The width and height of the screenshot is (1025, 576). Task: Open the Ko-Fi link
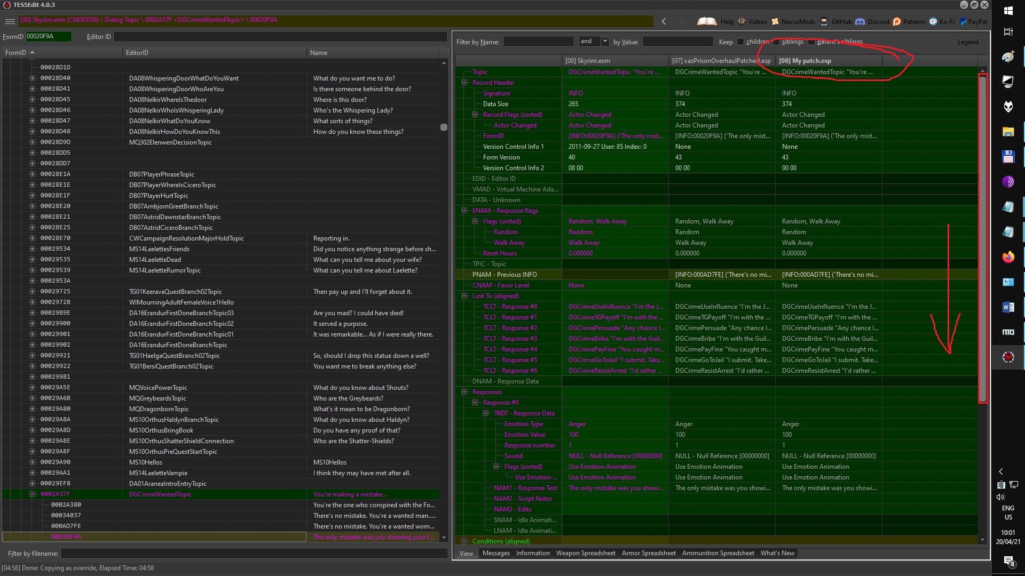click(942, 21)
